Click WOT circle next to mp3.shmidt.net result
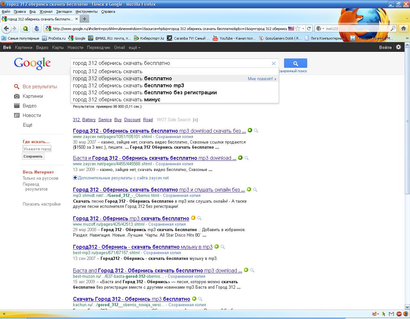Viewport: 410px width, 319px height. pos(249,189)
